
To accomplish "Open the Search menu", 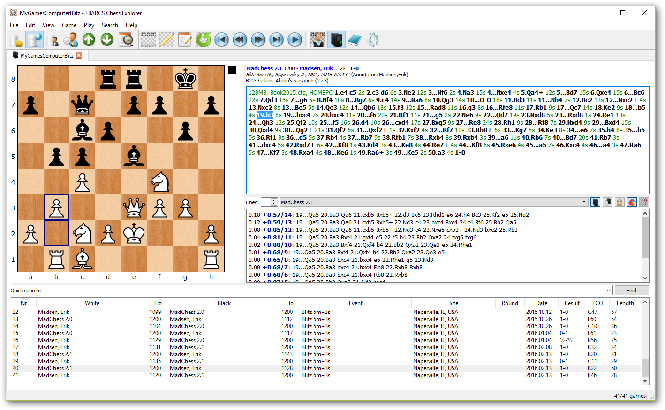I will click(x=110, y=25).
